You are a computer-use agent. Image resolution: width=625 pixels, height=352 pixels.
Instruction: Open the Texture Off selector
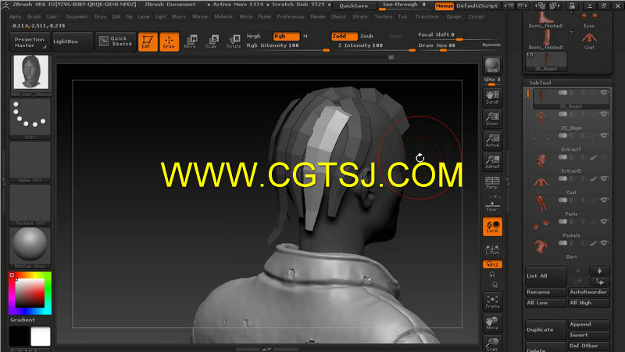tap(30, 204)
